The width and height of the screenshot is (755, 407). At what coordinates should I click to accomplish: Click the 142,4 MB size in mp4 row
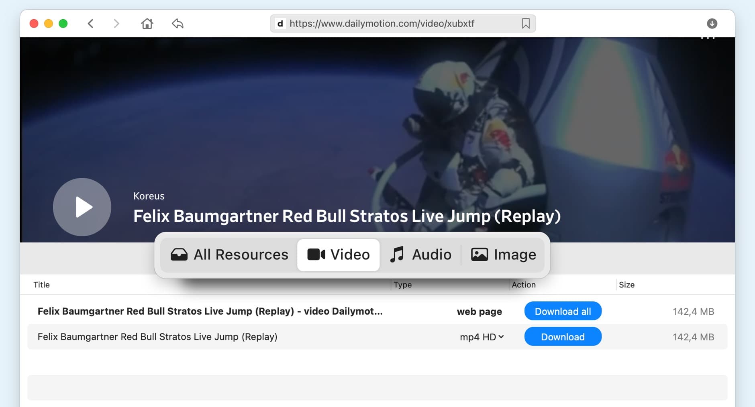tap(693, 337)
